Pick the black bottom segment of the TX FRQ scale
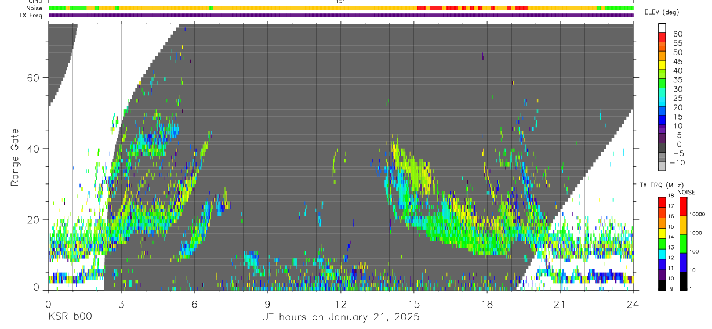712x329 pixels. (662, 285)
